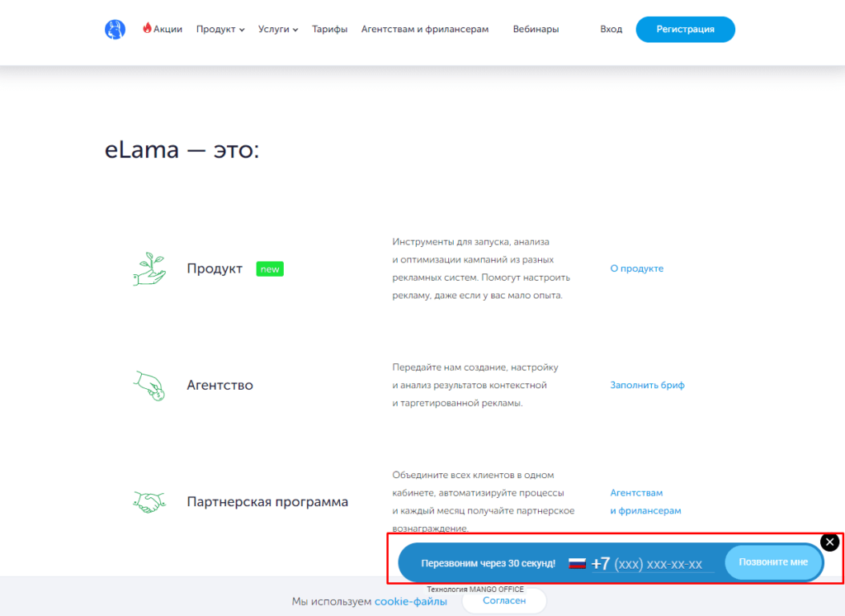Open the cookie-файлы link
The height and width of the screenshot is (616, 845).
(x=411, y=601)
